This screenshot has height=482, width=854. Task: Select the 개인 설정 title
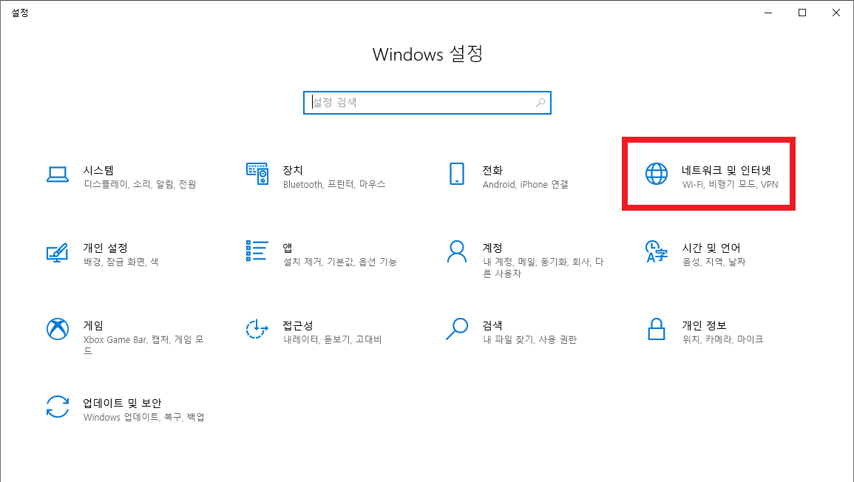click(105, 248)
